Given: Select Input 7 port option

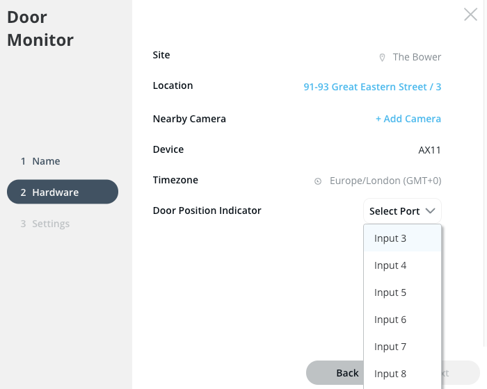Looking at the screenshot, I should pos(390,347).
